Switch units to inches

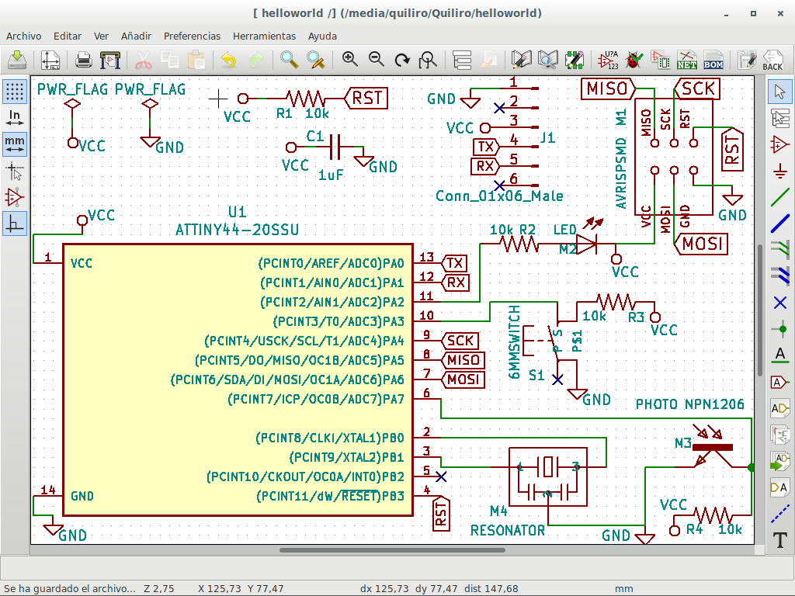(x=14, y=117)
